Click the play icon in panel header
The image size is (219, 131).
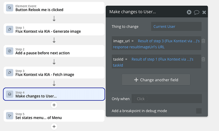(x=189, y=12)
